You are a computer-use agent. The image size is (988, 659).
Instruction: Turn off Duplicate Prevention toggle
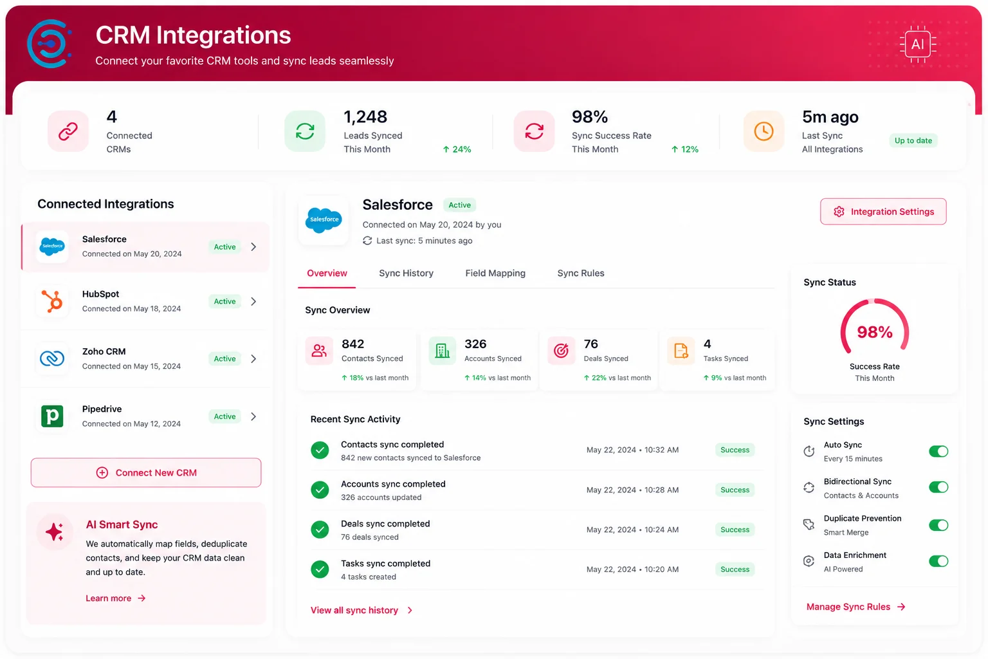938,525
